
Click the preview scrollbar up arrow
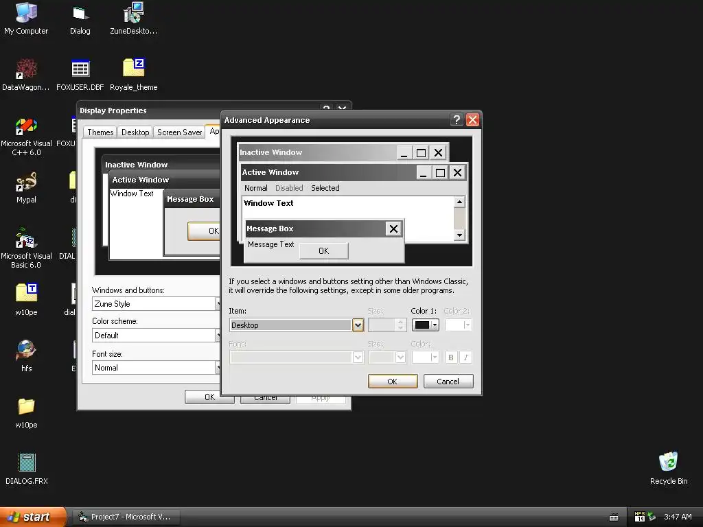pos(459,202)
